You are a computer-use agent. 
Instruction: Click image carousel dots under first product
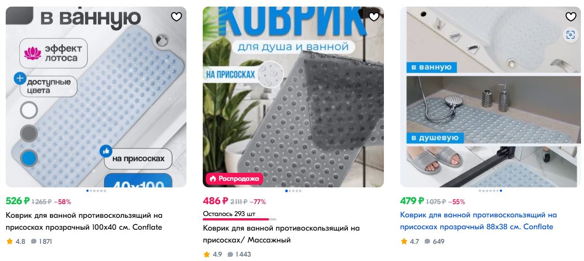click(96, 191)
